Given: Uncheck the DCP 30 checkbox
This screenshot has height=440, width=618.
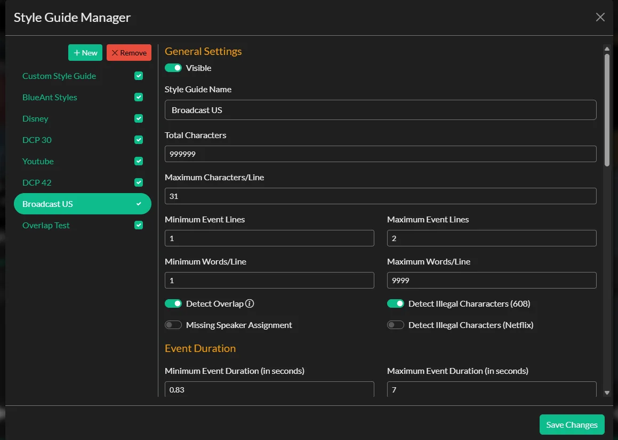Looking at the screenshot, I should pyautogui.click(x=138, y=140).
